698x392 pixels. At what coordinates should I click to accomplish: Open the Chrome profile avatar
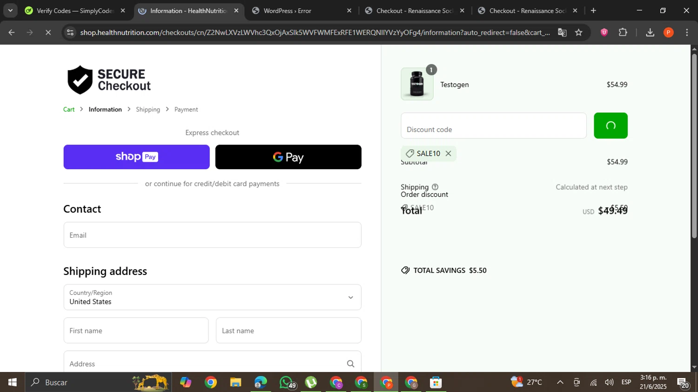668,33
